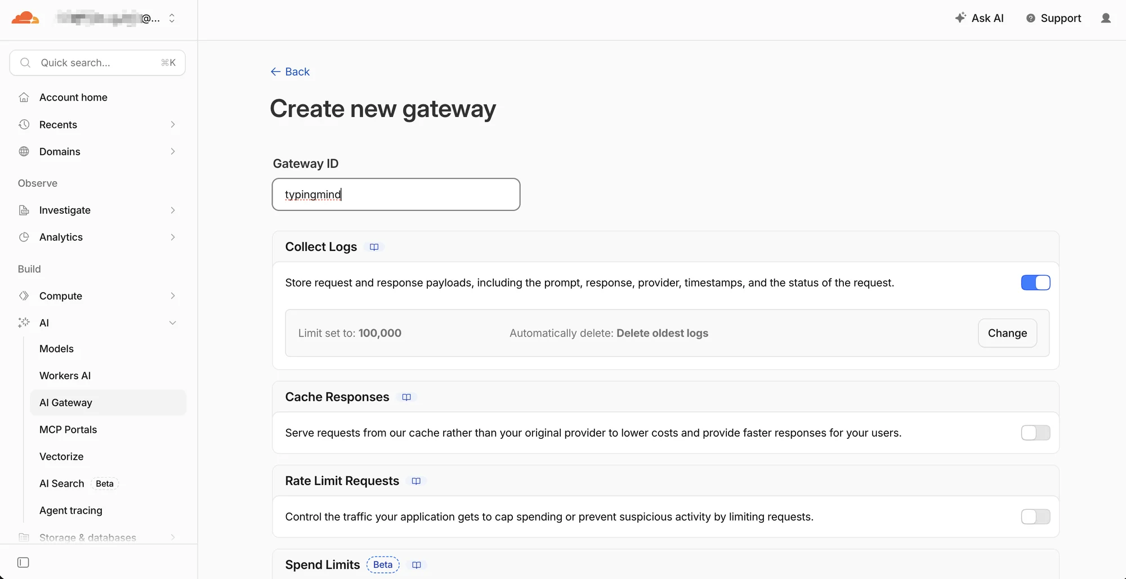Screen dimensions: 1126x579
Task: Open Rate Limit Requests documentation icon
Action: 416,481
